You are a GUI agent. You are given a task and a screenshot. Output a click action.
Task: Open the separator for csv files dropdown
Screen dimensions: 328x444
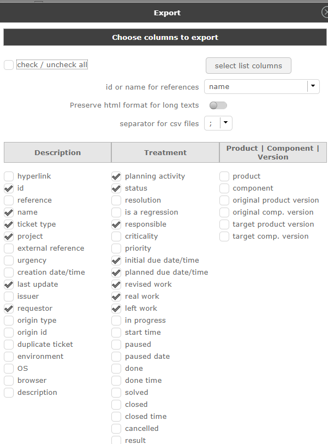(x=226, y=123)
